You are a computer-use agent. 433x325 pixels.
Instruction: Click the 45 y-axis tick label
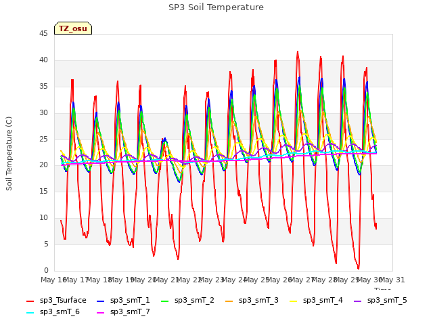coord(43,34)
